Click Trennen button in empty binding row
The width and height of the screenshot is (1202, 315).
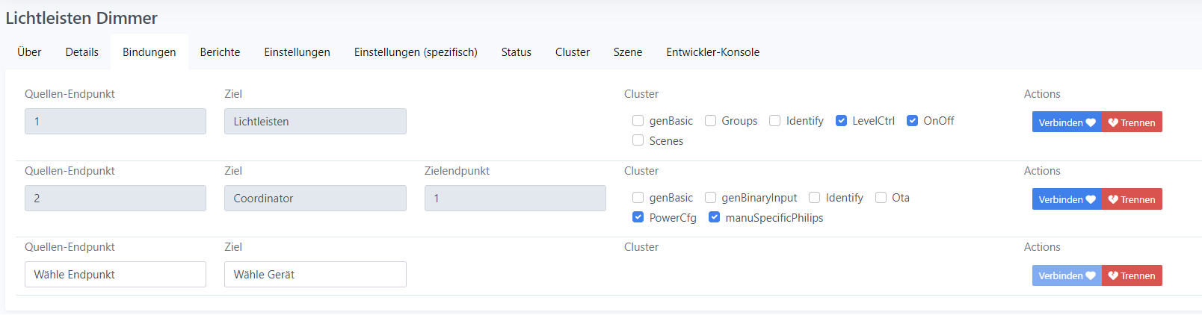pyautogui.click(x=1132, y=275)
